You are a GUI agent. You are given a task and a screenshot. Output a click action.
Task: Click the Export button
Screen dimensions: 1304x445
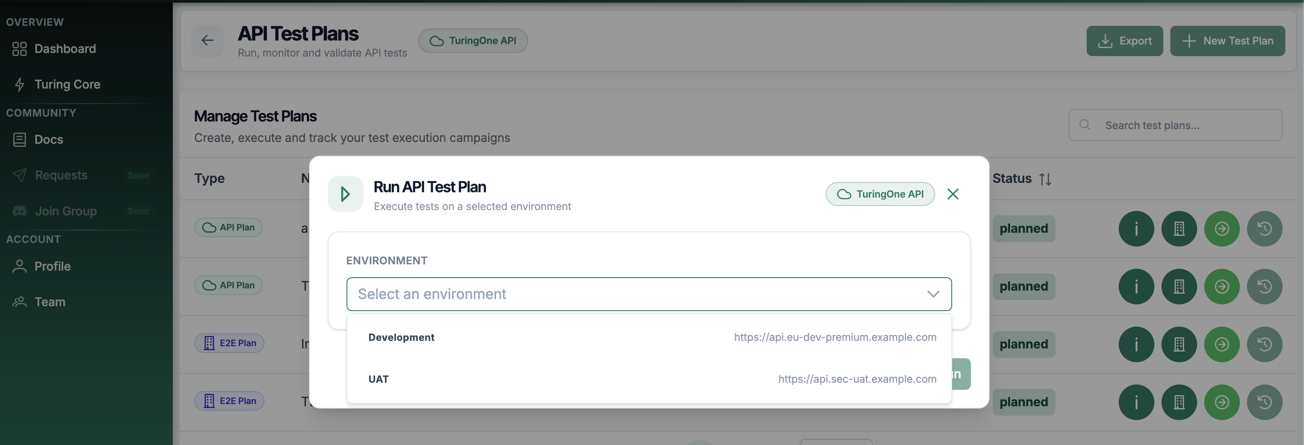1124,40
